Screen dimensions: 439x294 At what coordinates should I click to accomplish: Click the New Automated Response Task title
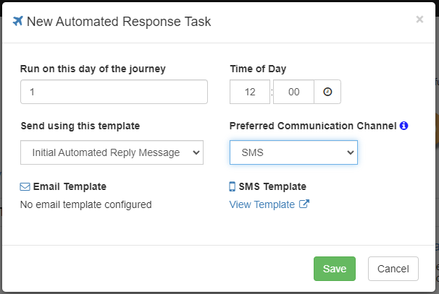[119, 22]
